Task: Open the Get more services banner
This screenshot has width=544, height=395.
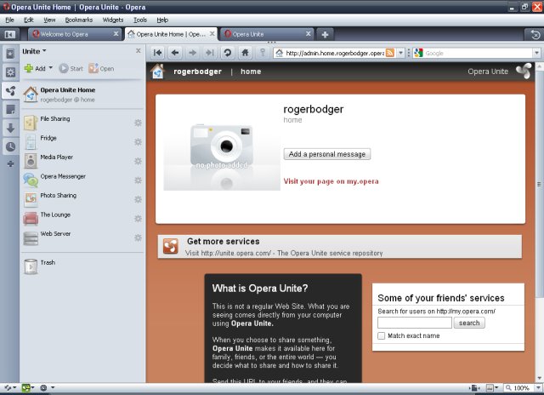Action: 340,247
